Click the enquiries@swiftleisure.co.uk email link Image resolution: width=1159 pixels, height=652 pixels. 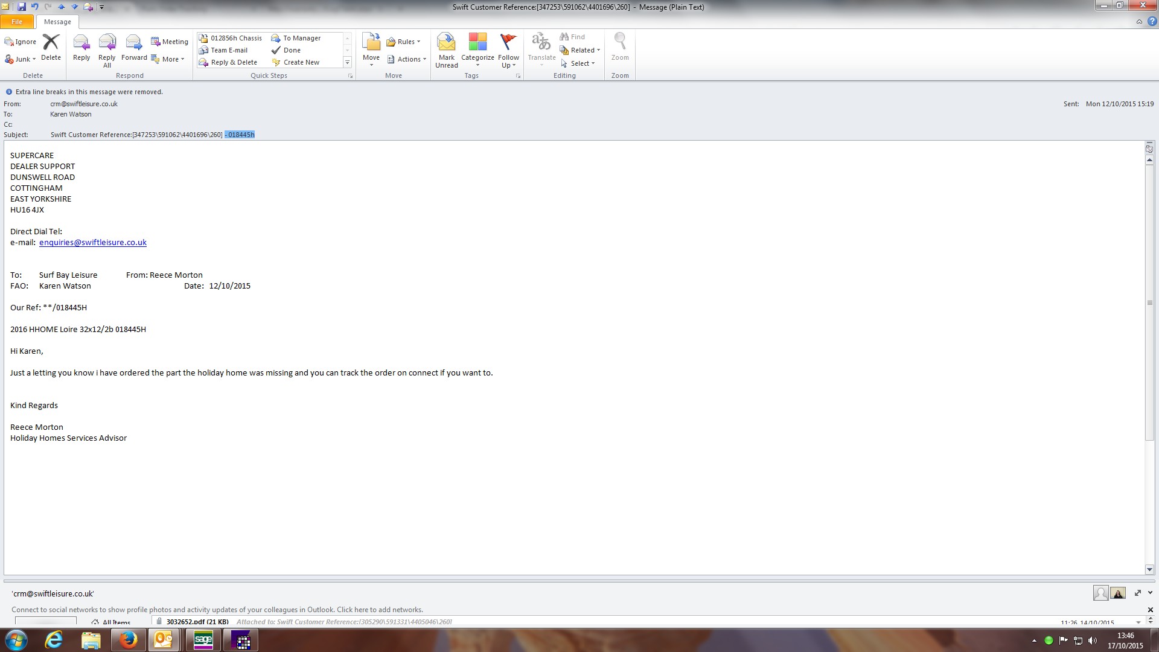pos(93,242)
